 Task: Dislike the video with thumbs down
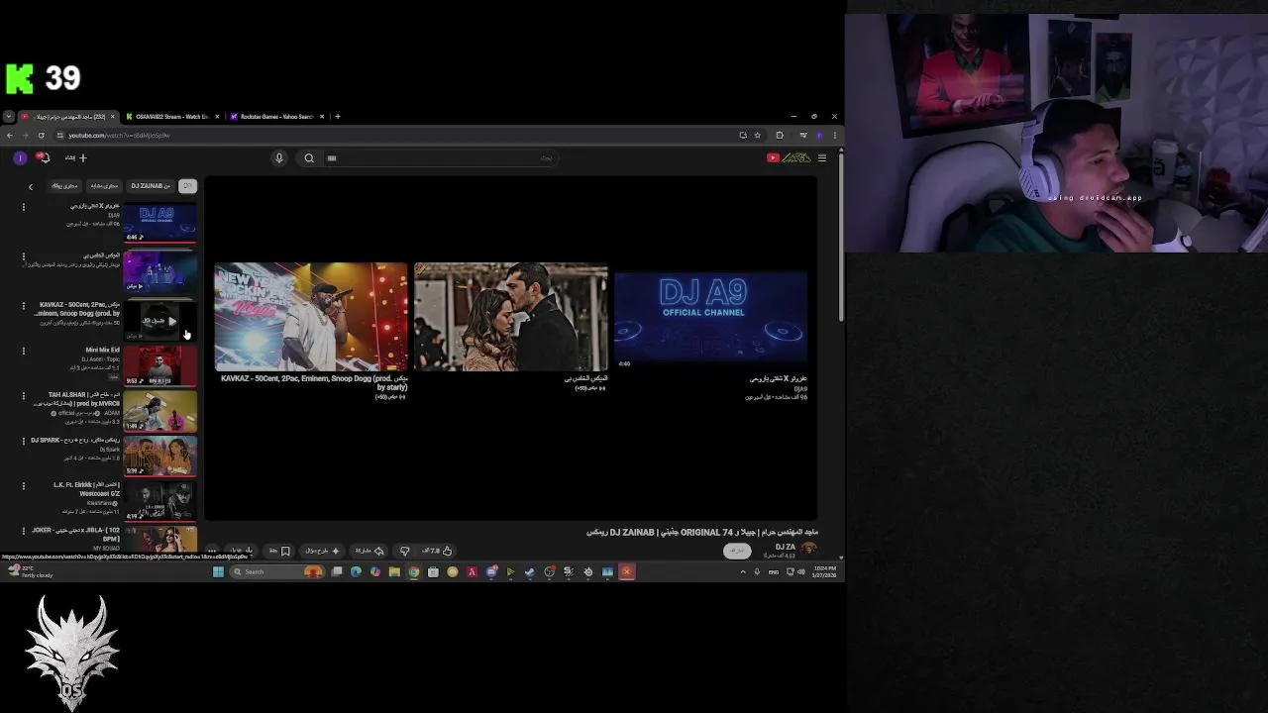404,551
